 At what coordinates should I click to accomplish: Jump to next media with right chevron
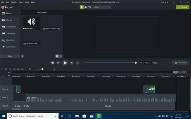pos(78,63)
